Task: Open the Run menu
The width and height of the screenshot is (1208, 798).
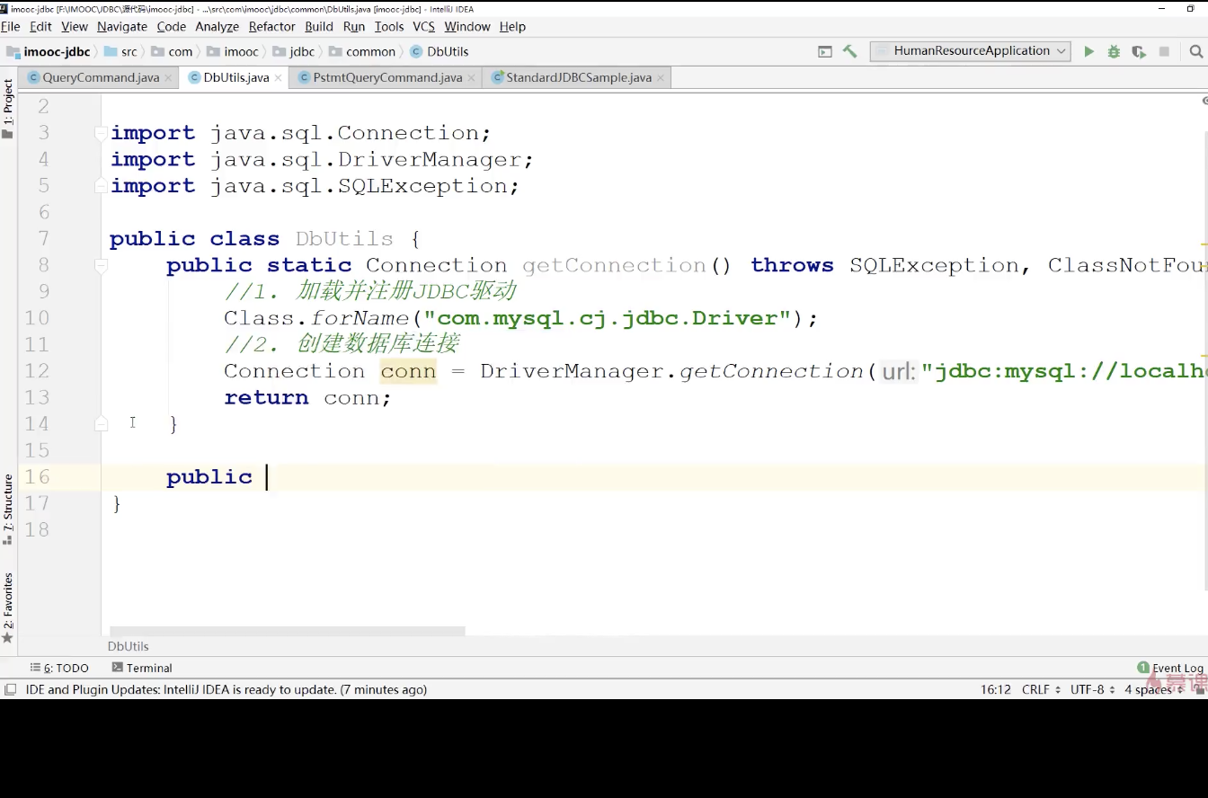Action: click(354, 27)
